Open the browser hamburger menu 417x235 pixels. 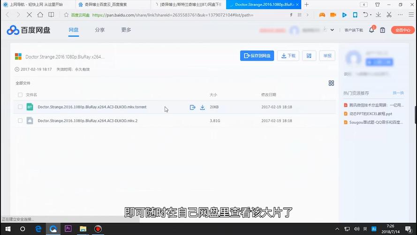(411, 15)
